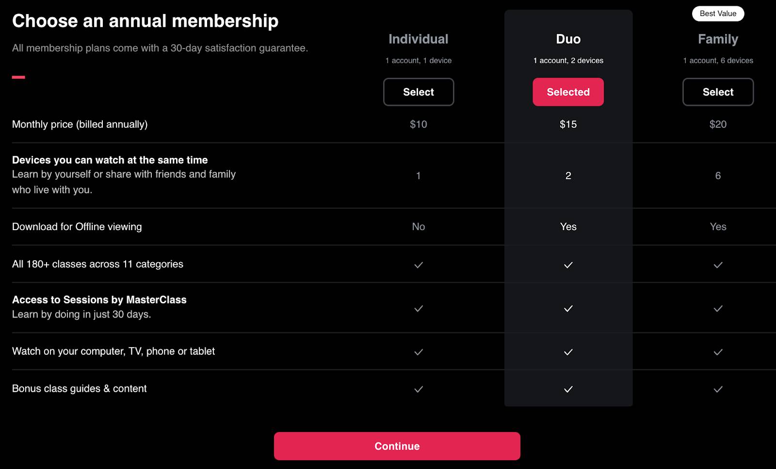
Task: Click Individual checkmark for Sessions access
Action: pyautogui.click(x=419, y=309)
